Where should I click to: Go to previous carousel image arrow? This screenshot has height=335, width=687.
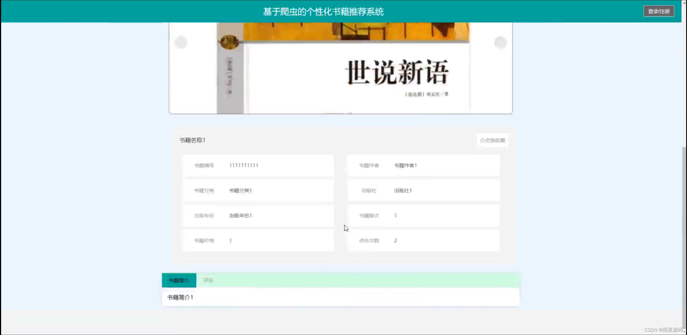click(x=181, y=42)
